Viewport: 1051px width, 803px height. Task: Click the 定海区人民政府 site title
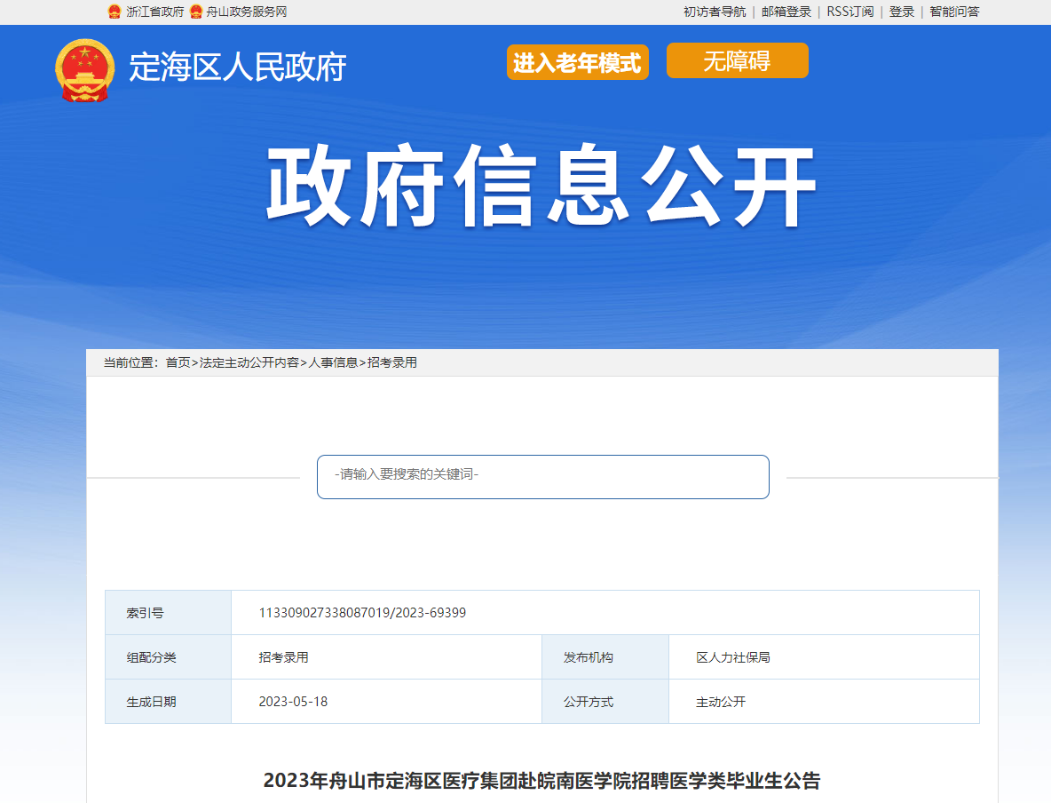237,68
